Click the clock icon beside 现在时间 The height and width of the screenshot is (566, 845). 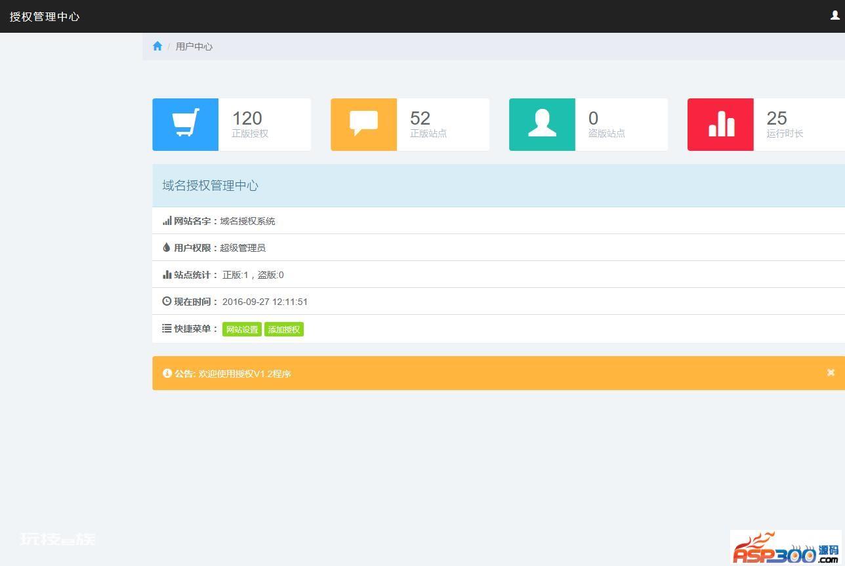[x=167, y=302]
